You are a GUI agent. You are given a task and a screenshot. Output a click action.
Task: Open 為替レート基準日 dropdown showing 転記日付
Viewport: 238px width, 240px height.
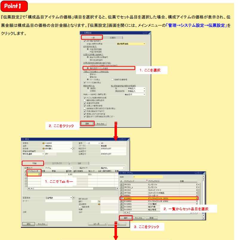135,94
